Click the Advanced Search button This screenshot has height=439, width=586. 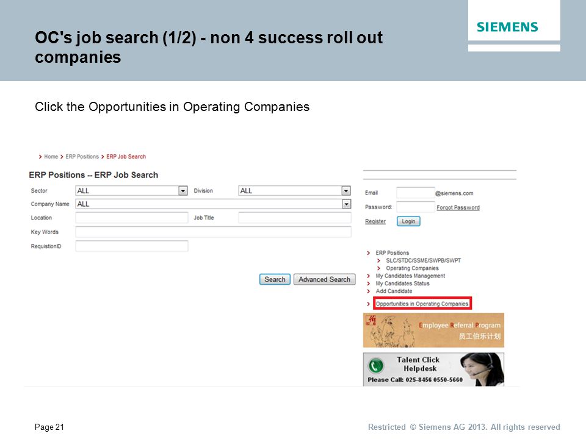coord(324,279)
